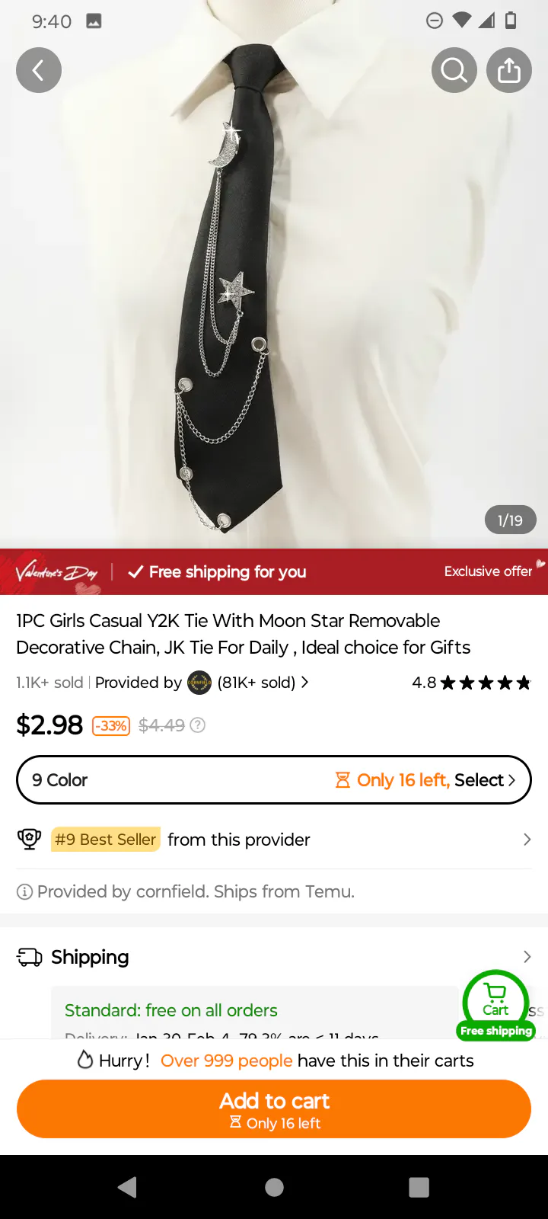Open seller page via 81K+ sold chevron
Viewport: 548px width, 1219px height.
point(305,683)
